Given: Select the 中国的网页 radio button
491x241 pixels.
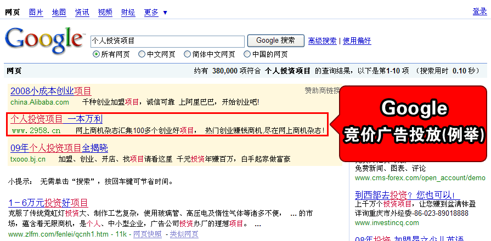Looking at the screenshot, I should (x=247, y=54).
